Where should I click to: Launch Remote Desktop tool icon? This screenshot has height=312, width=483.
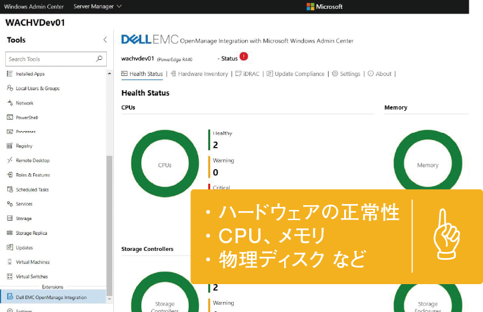[x=9, y=160]
